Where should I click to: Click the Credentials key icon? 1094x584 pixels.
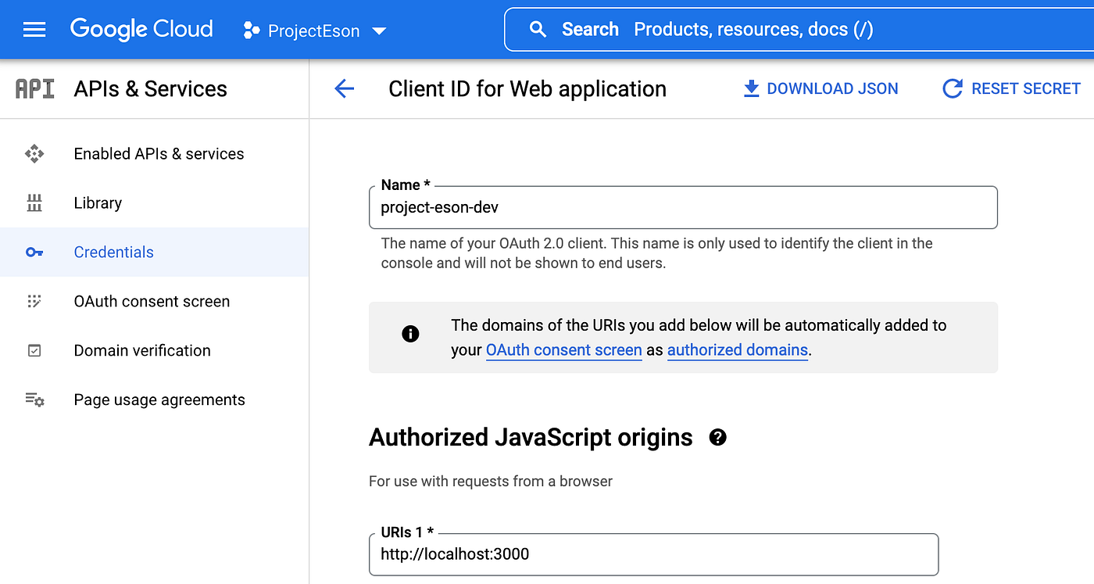point(34,252)
